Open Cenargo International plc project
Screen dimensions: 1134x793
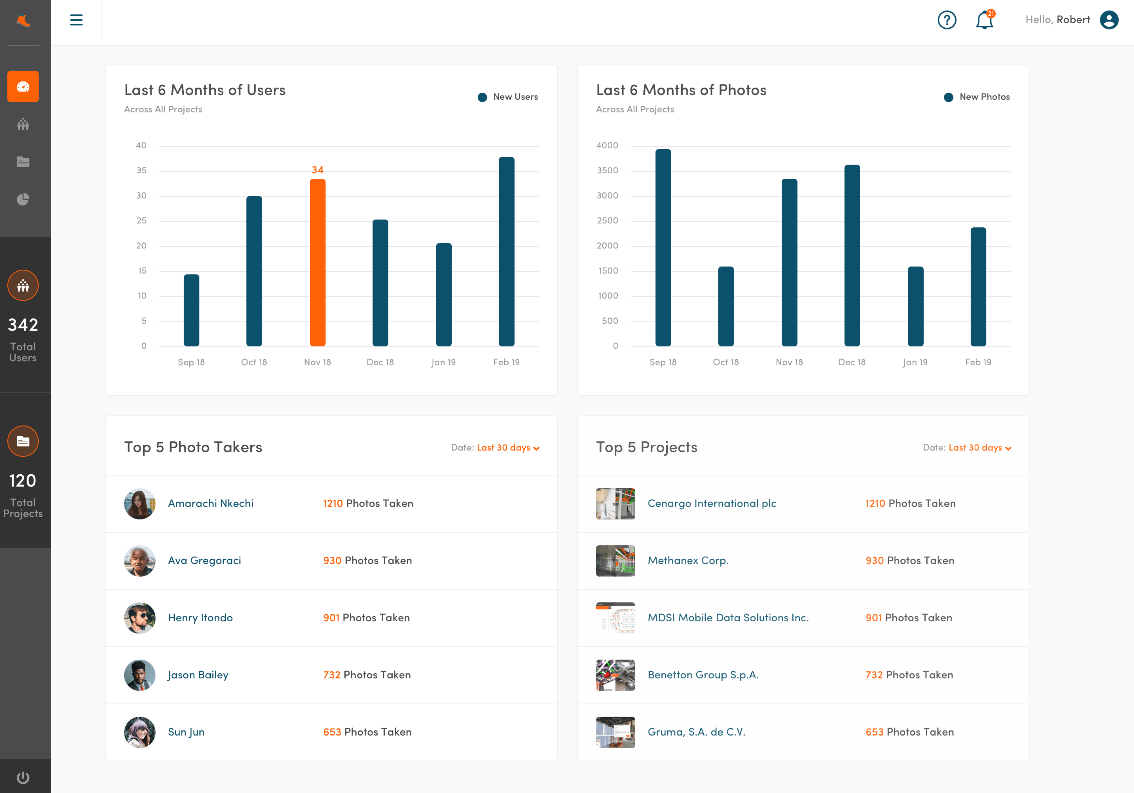tap(712, 503)
